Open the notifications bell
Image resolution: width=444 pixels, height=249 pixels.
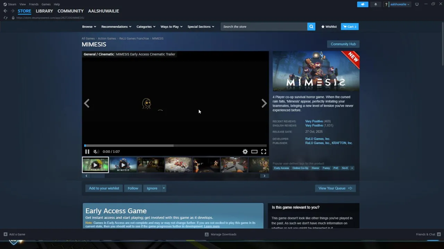click(375, 4)
